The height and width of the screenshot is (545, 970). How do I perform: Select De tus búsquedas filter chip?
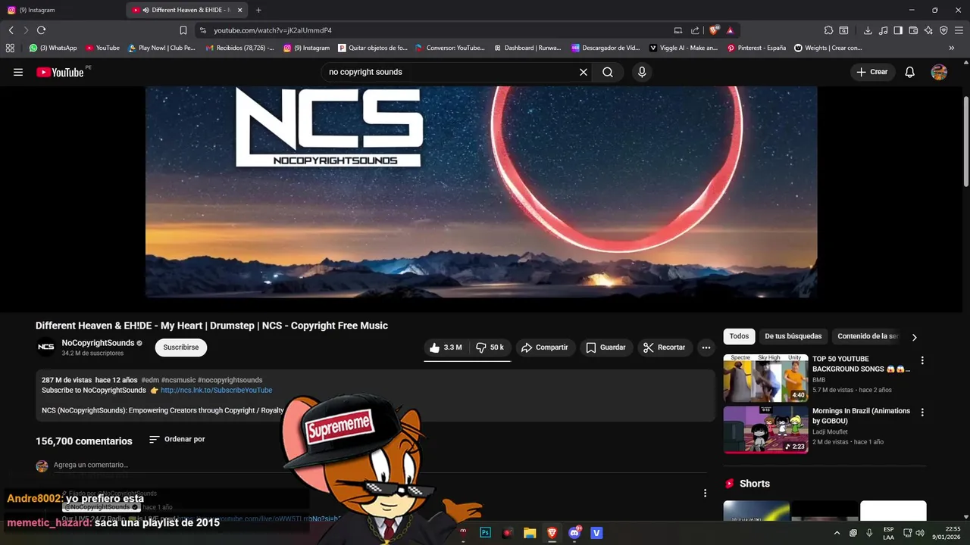coord(793,336)
